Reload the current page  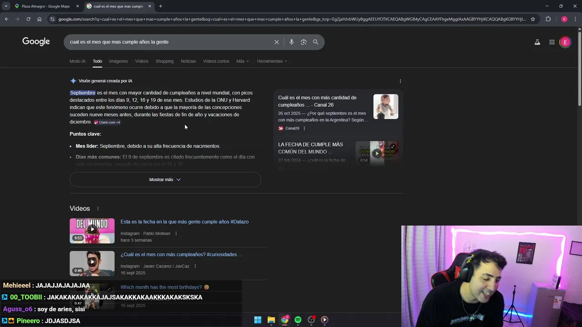(28, 19)
